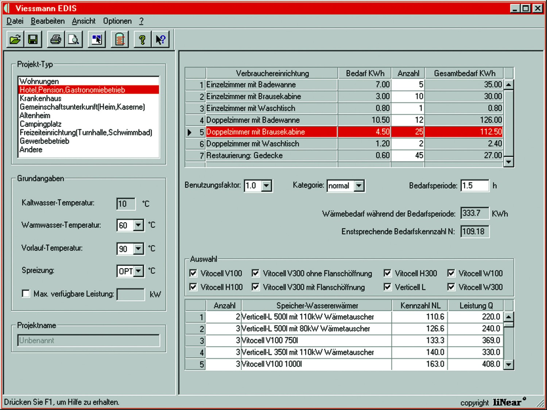Open the Vorlauf-Temperatur dropdown

click(x=138, y=249)
